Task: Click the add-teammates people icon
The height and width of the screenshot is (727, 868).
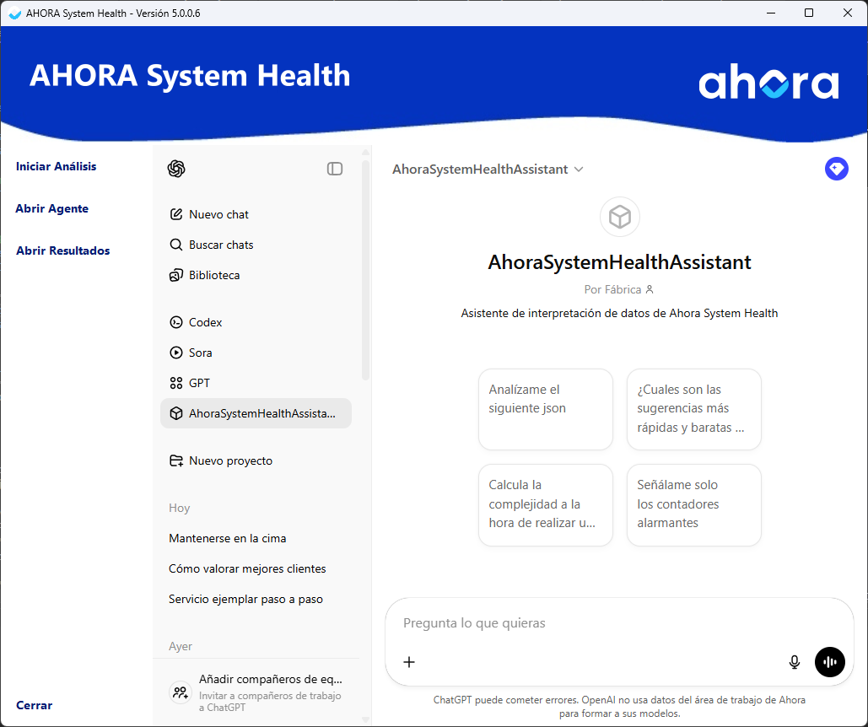Action: click(181, 692)
